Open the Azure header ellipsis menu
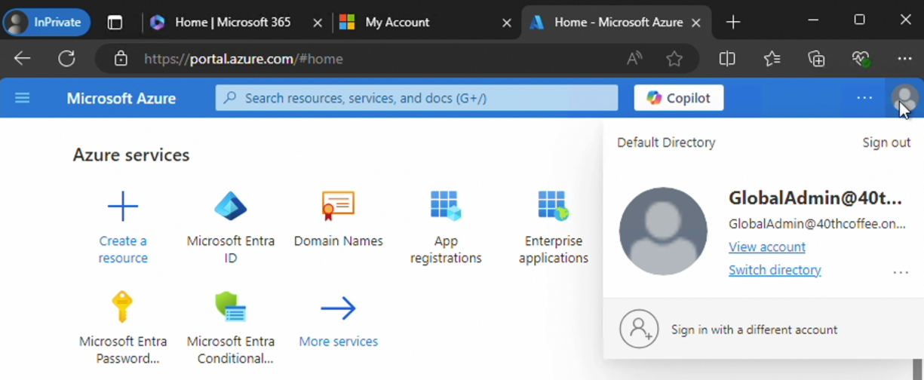 click(x=864, y=98)
